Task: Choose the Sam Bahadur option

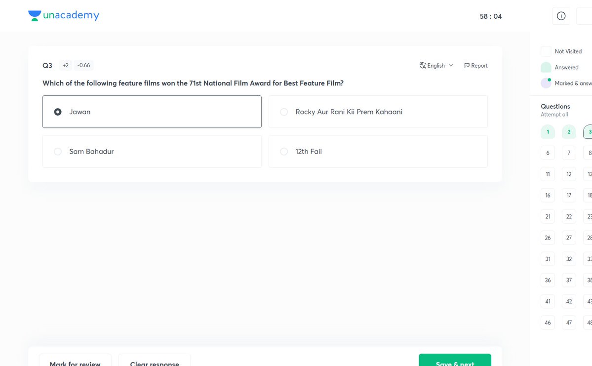Action: [152, 152]
